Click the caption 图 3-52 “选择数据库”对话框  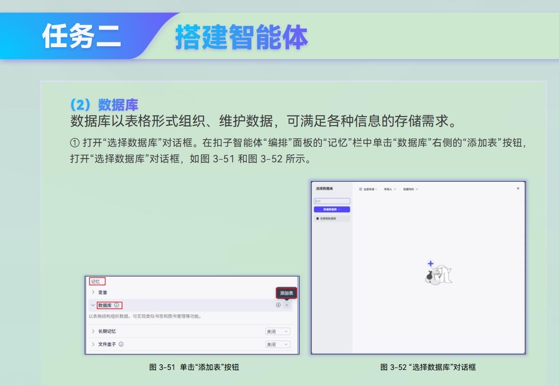(x=428, y=367)
